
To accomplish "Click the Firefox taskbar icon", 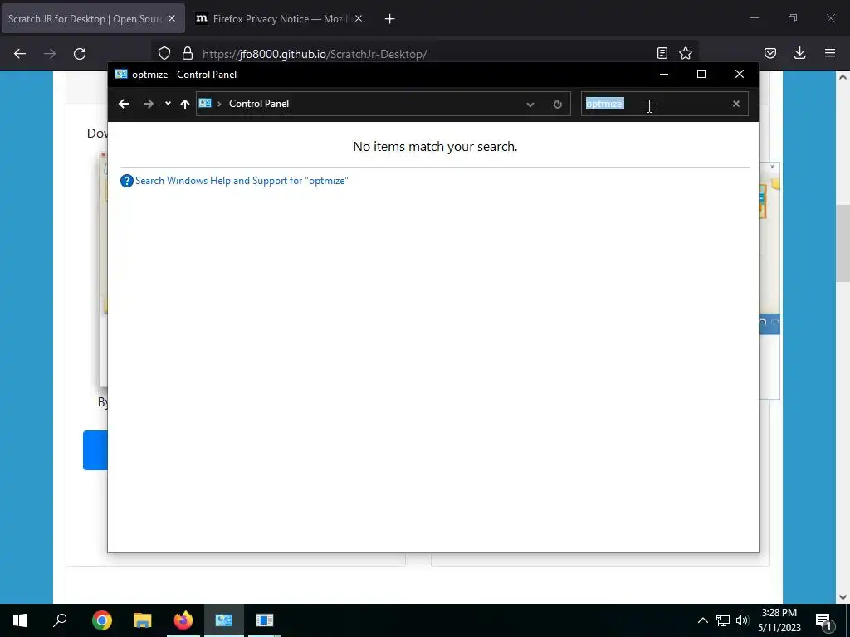I will pos(183,620).
